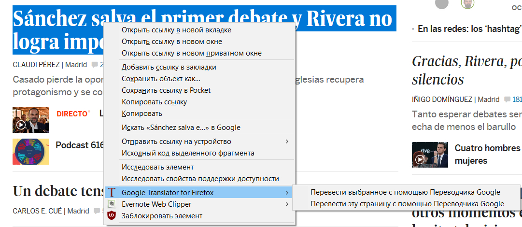Click 'Перевести эту страницу с помощью Переводчика Google'
Viewport: 522px width, 227px height.
407,204
